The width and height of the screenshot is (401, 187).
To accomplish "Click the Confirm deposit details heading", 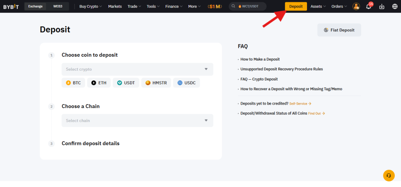I will pos(90,143).
